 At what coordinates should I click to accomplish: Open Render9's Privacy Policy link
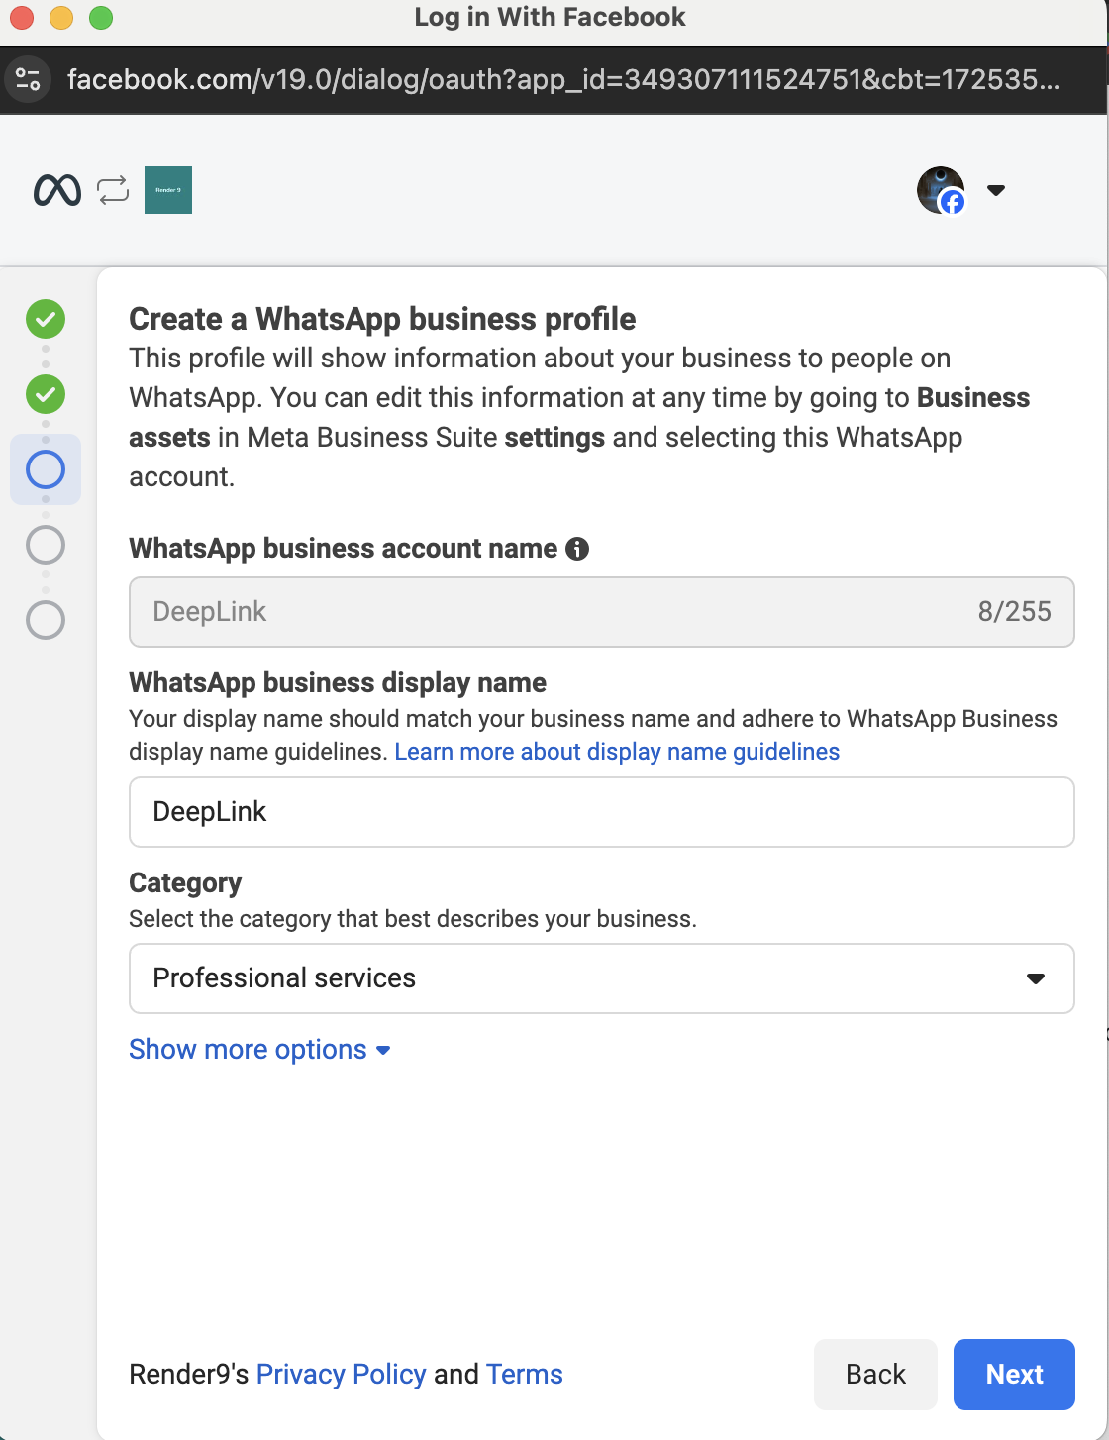click(341, 1374)
